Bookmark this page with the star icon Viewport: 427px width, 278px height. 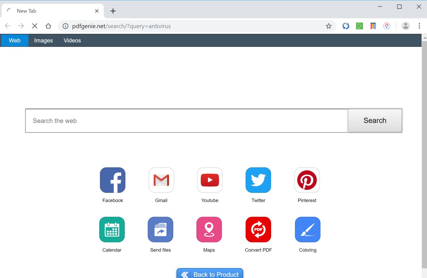click(x=329, y=26)
